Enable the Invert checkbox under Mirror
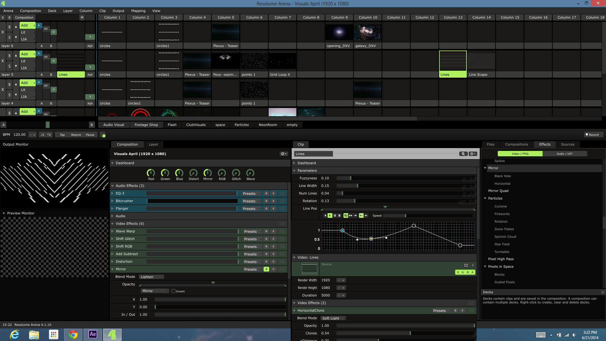This screenshot has width=606, height=341. pos(173,291)
